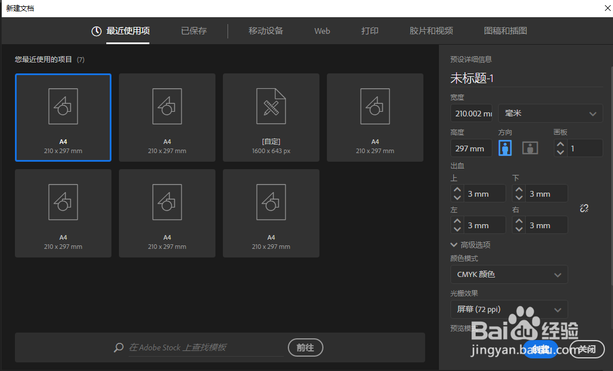Decrease the bottom bleed value
The width and height of the screenshot is (613, 371).
519,198
